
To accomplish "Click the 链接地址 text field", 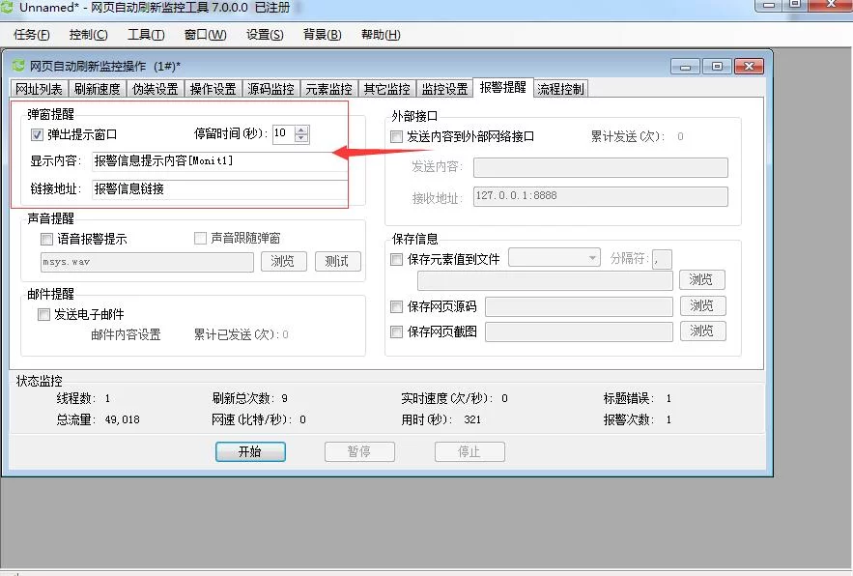I will point(220,188).
